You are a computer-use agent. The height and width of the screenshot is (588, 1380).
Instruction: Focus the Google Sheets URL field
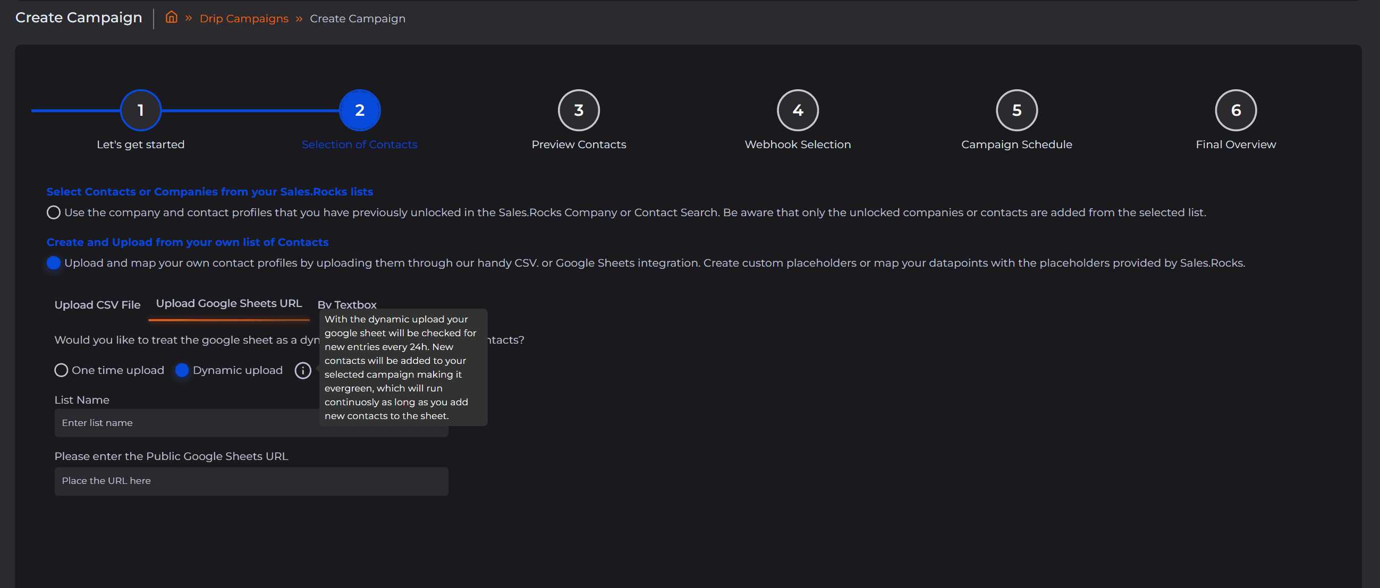coord(251,481)
